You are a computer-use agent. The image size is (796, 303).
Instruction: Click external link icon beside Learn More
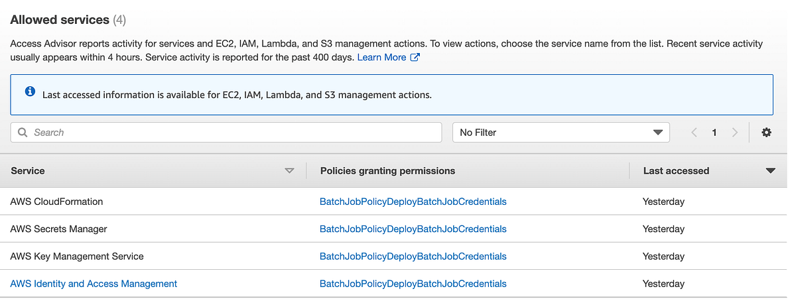pos(415,57)
